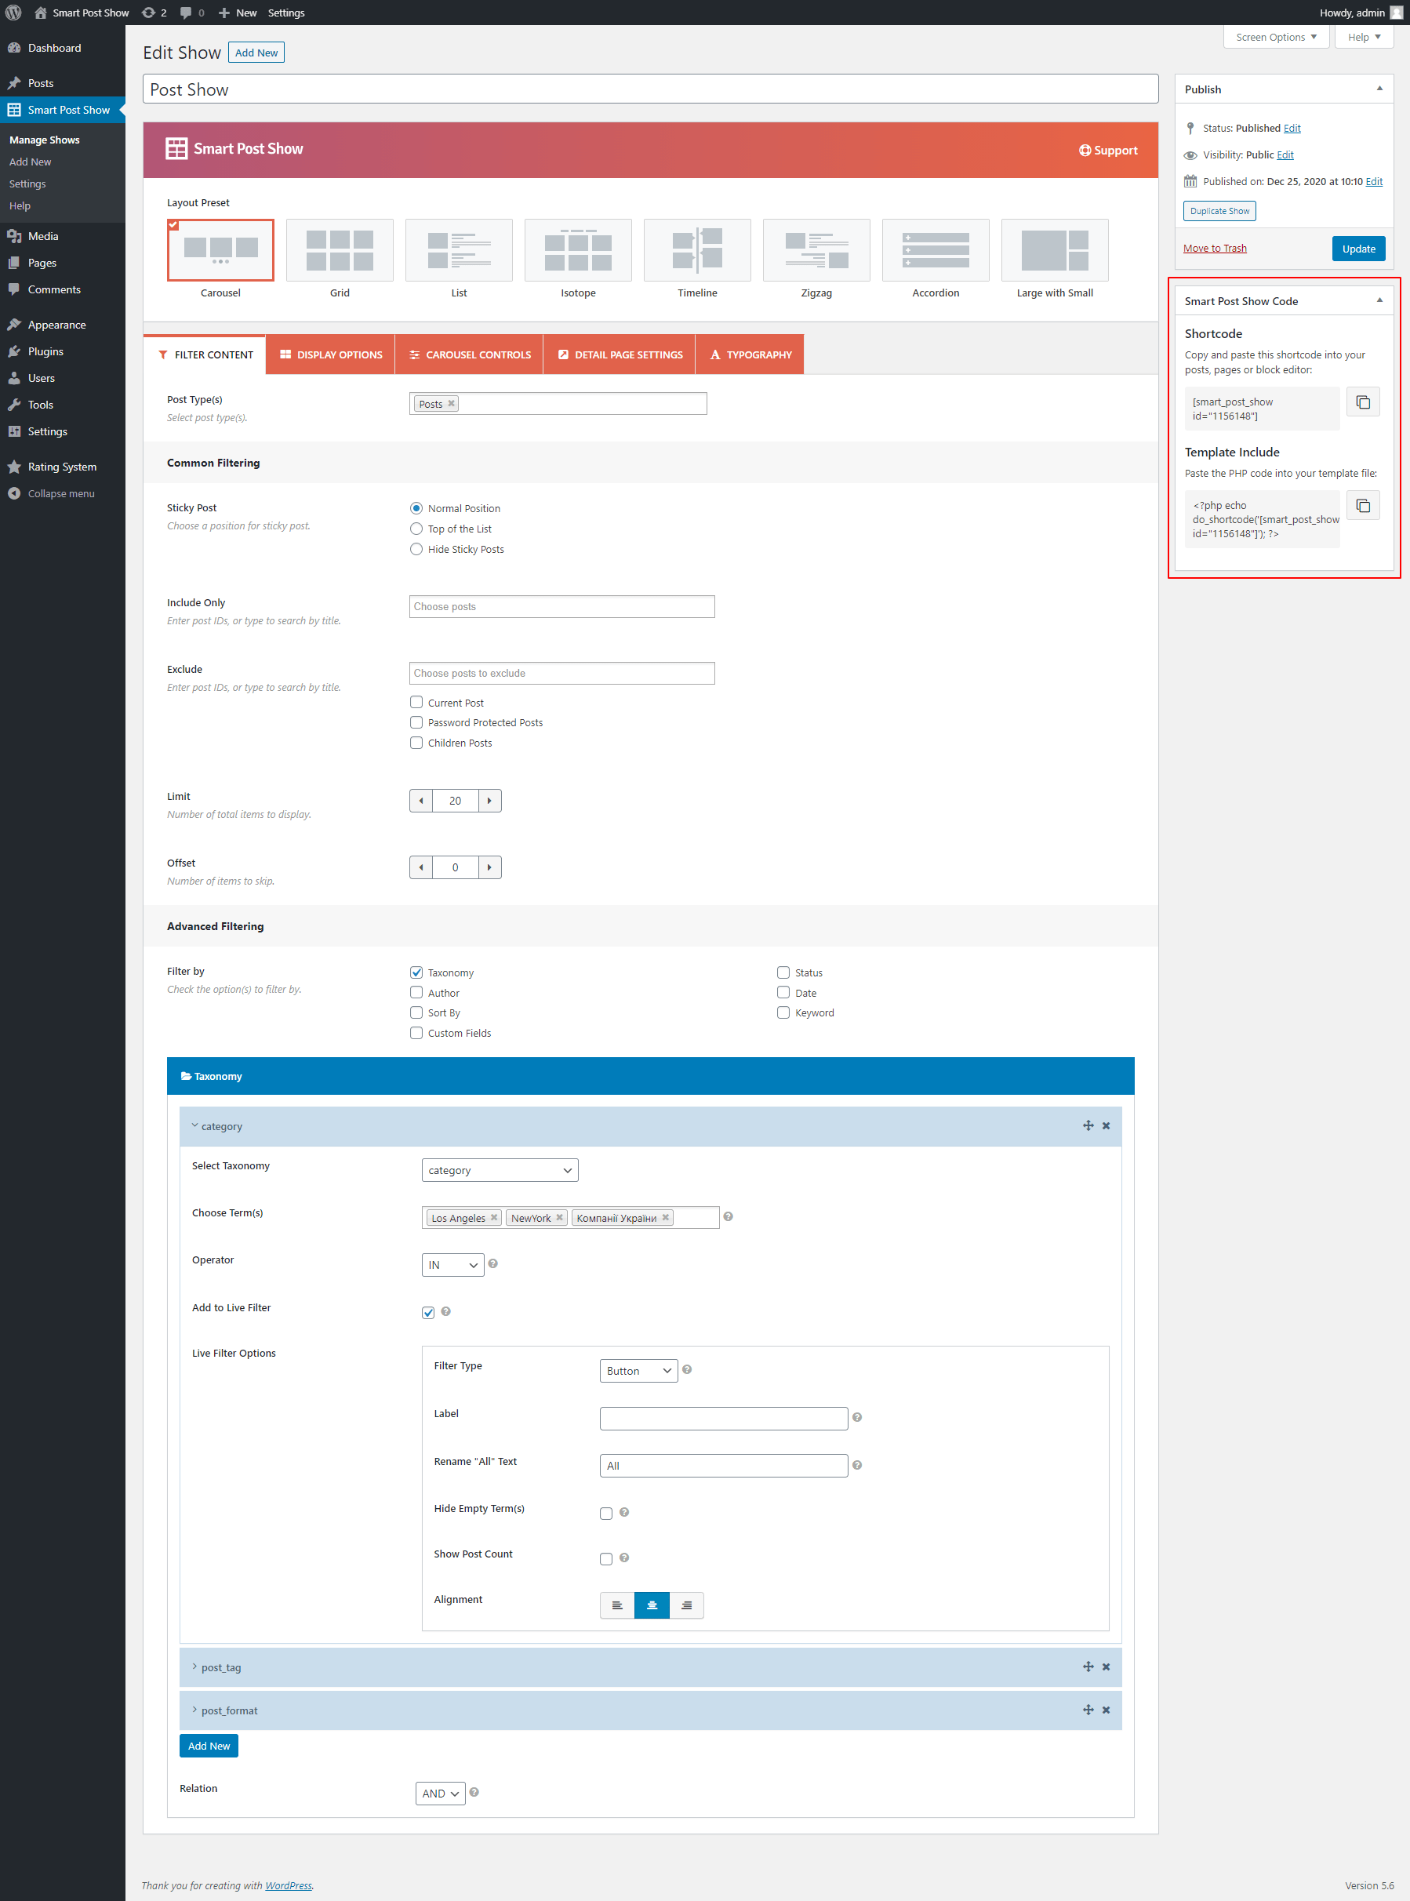Click the Duplicate Show button
1410x1901 pixels.
[1219, 212]
